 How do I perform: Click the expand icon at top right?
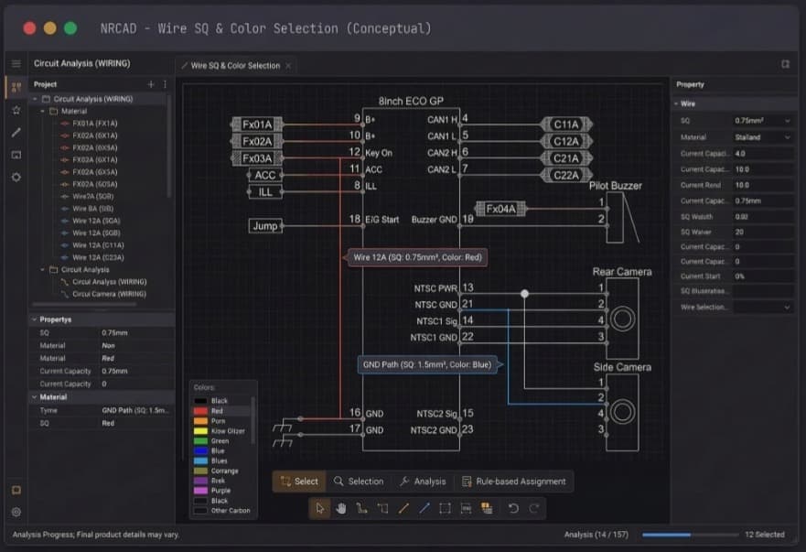[x=785, y=64]
